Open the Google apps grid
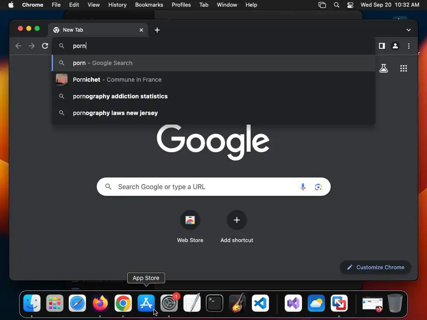Screen dimensions: 427x320 (403, 68)
